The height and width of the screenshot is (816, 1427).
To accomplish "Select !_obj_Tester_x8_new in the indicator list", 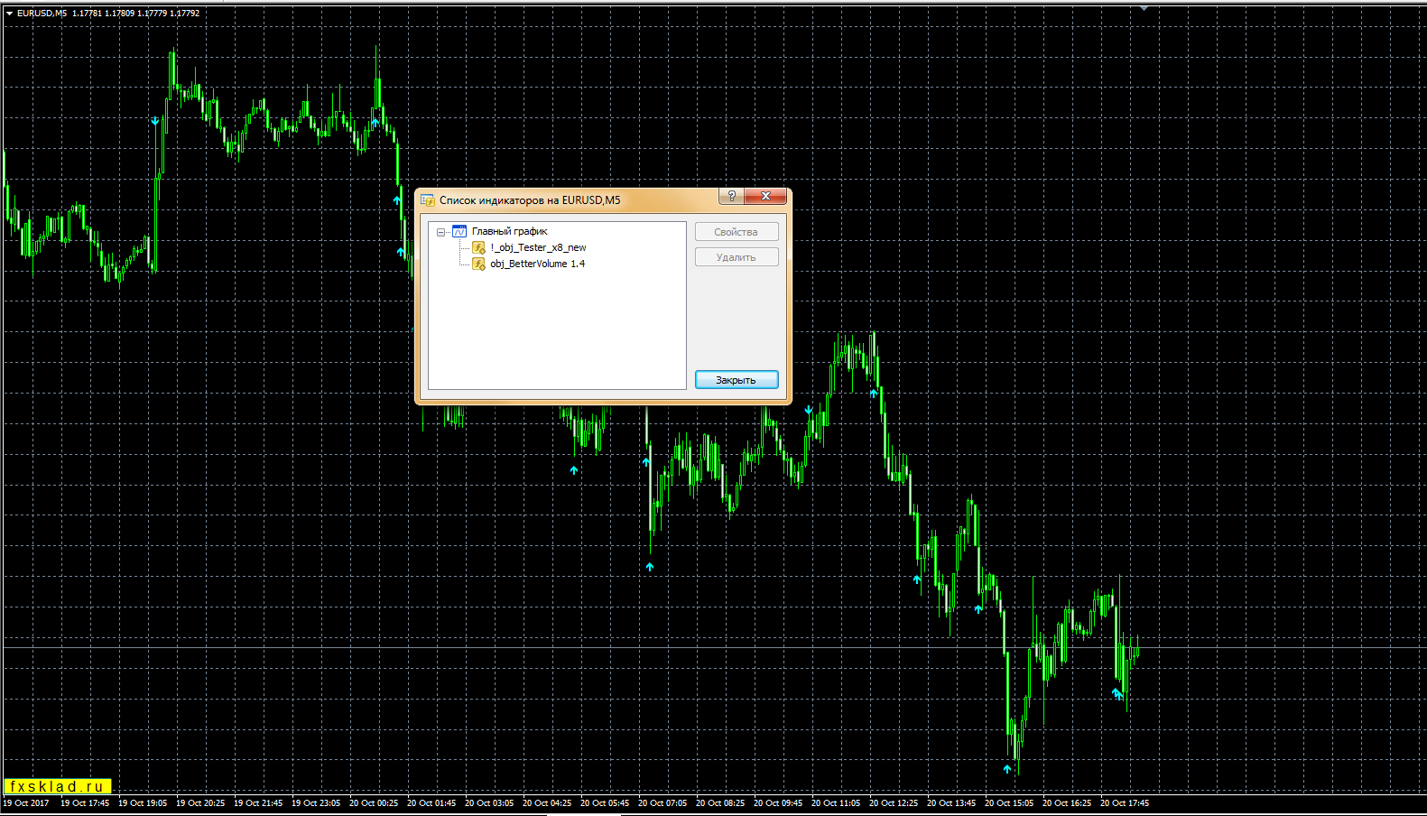I will pos(538,247).
